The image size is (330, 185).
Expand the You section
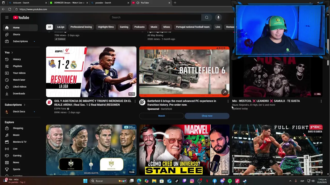9,52
